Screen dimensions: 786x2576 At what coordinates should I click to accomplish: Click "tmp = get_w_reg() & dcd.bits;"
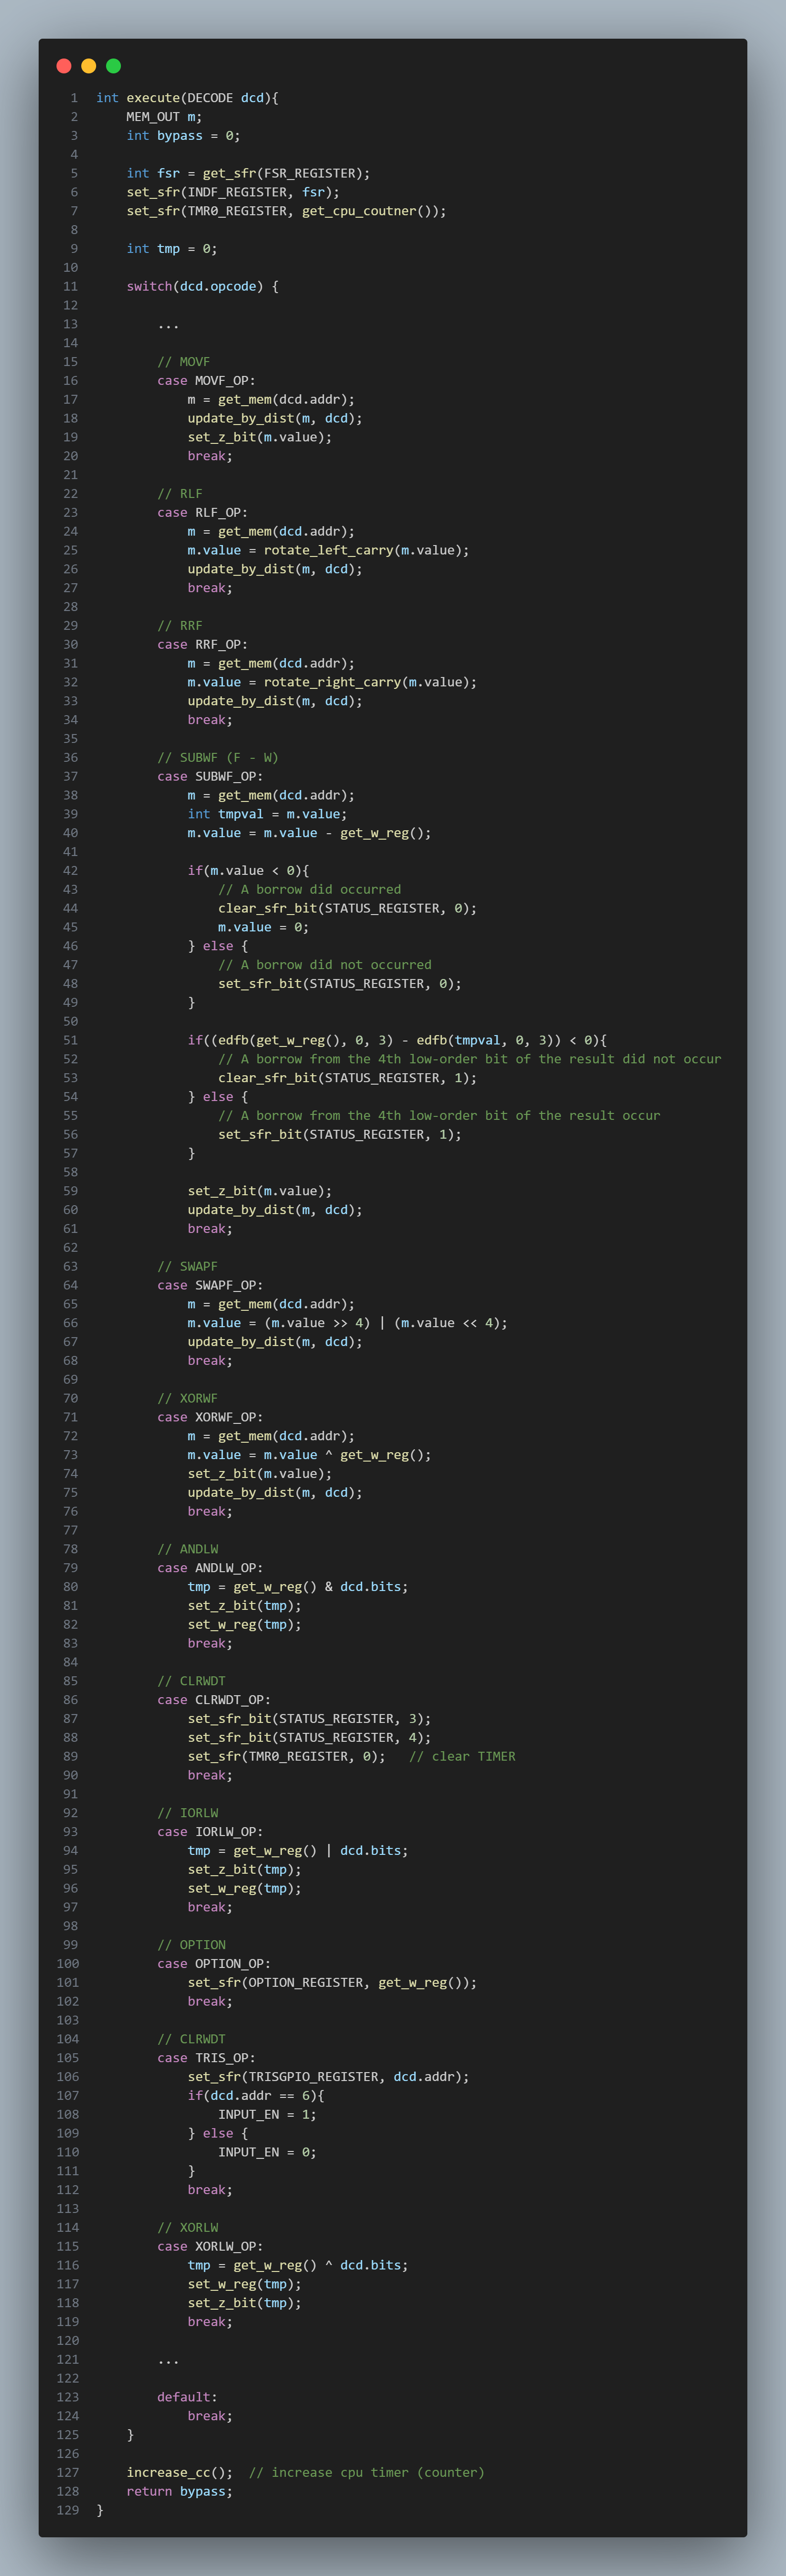click(298, 1587)
